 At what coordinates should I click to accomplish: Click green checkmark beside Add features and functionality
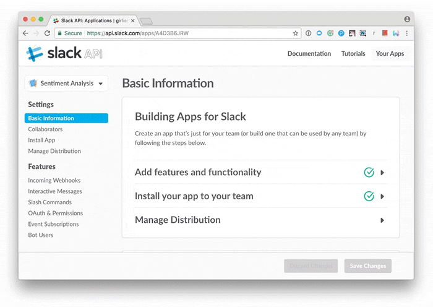click(x=369, y=173)
